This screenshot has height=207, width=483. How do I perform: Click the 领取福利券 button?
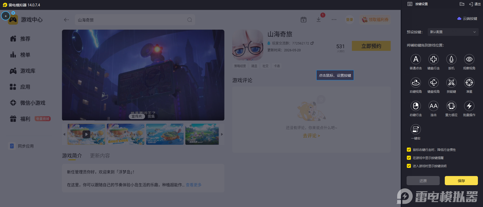coord(375,20)
